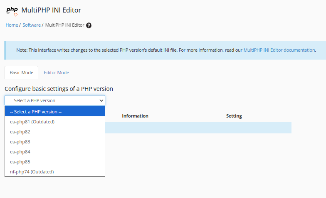The image size is (326, 198).
Task: Choose the '-- Select a PHP version --' option
Action: pyautogui.click(x=55, y=112)
